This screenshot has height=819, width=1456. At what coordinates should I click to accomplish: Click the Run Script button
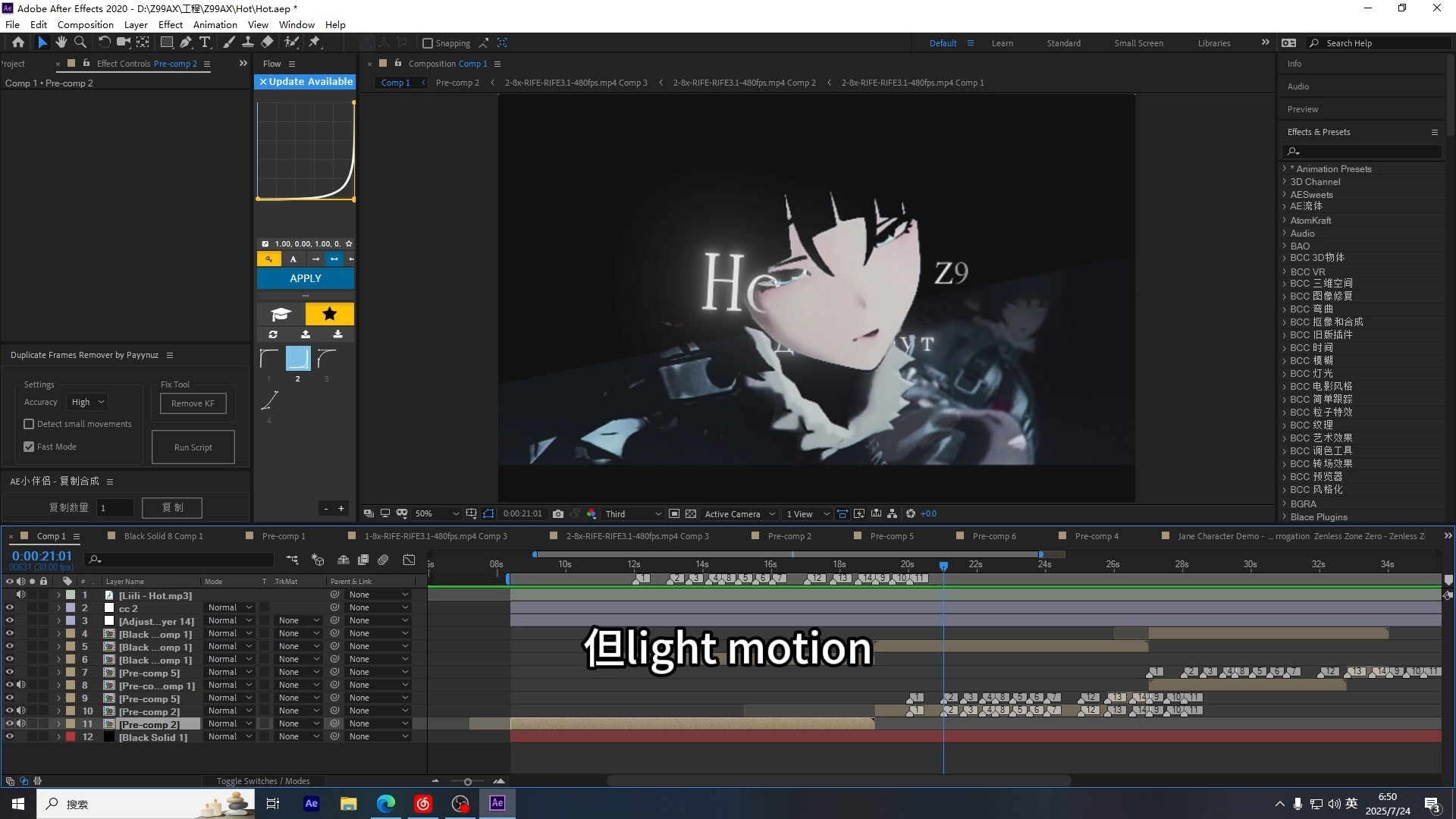(193, 447)
